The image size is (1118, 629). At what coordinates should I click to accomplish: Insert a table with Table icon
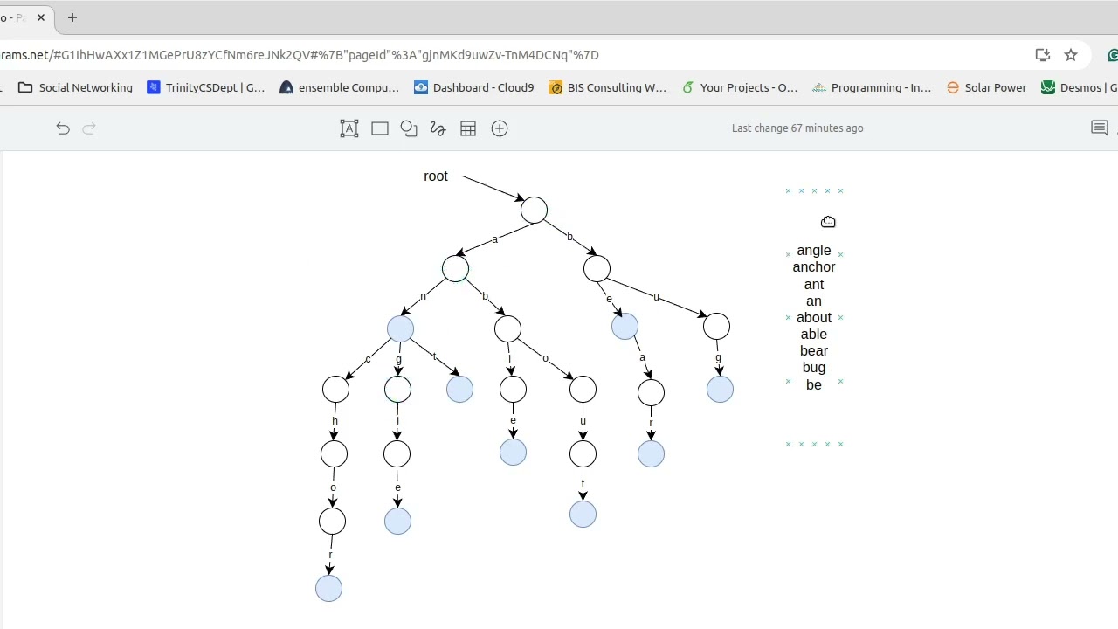[x=468, y=128]
